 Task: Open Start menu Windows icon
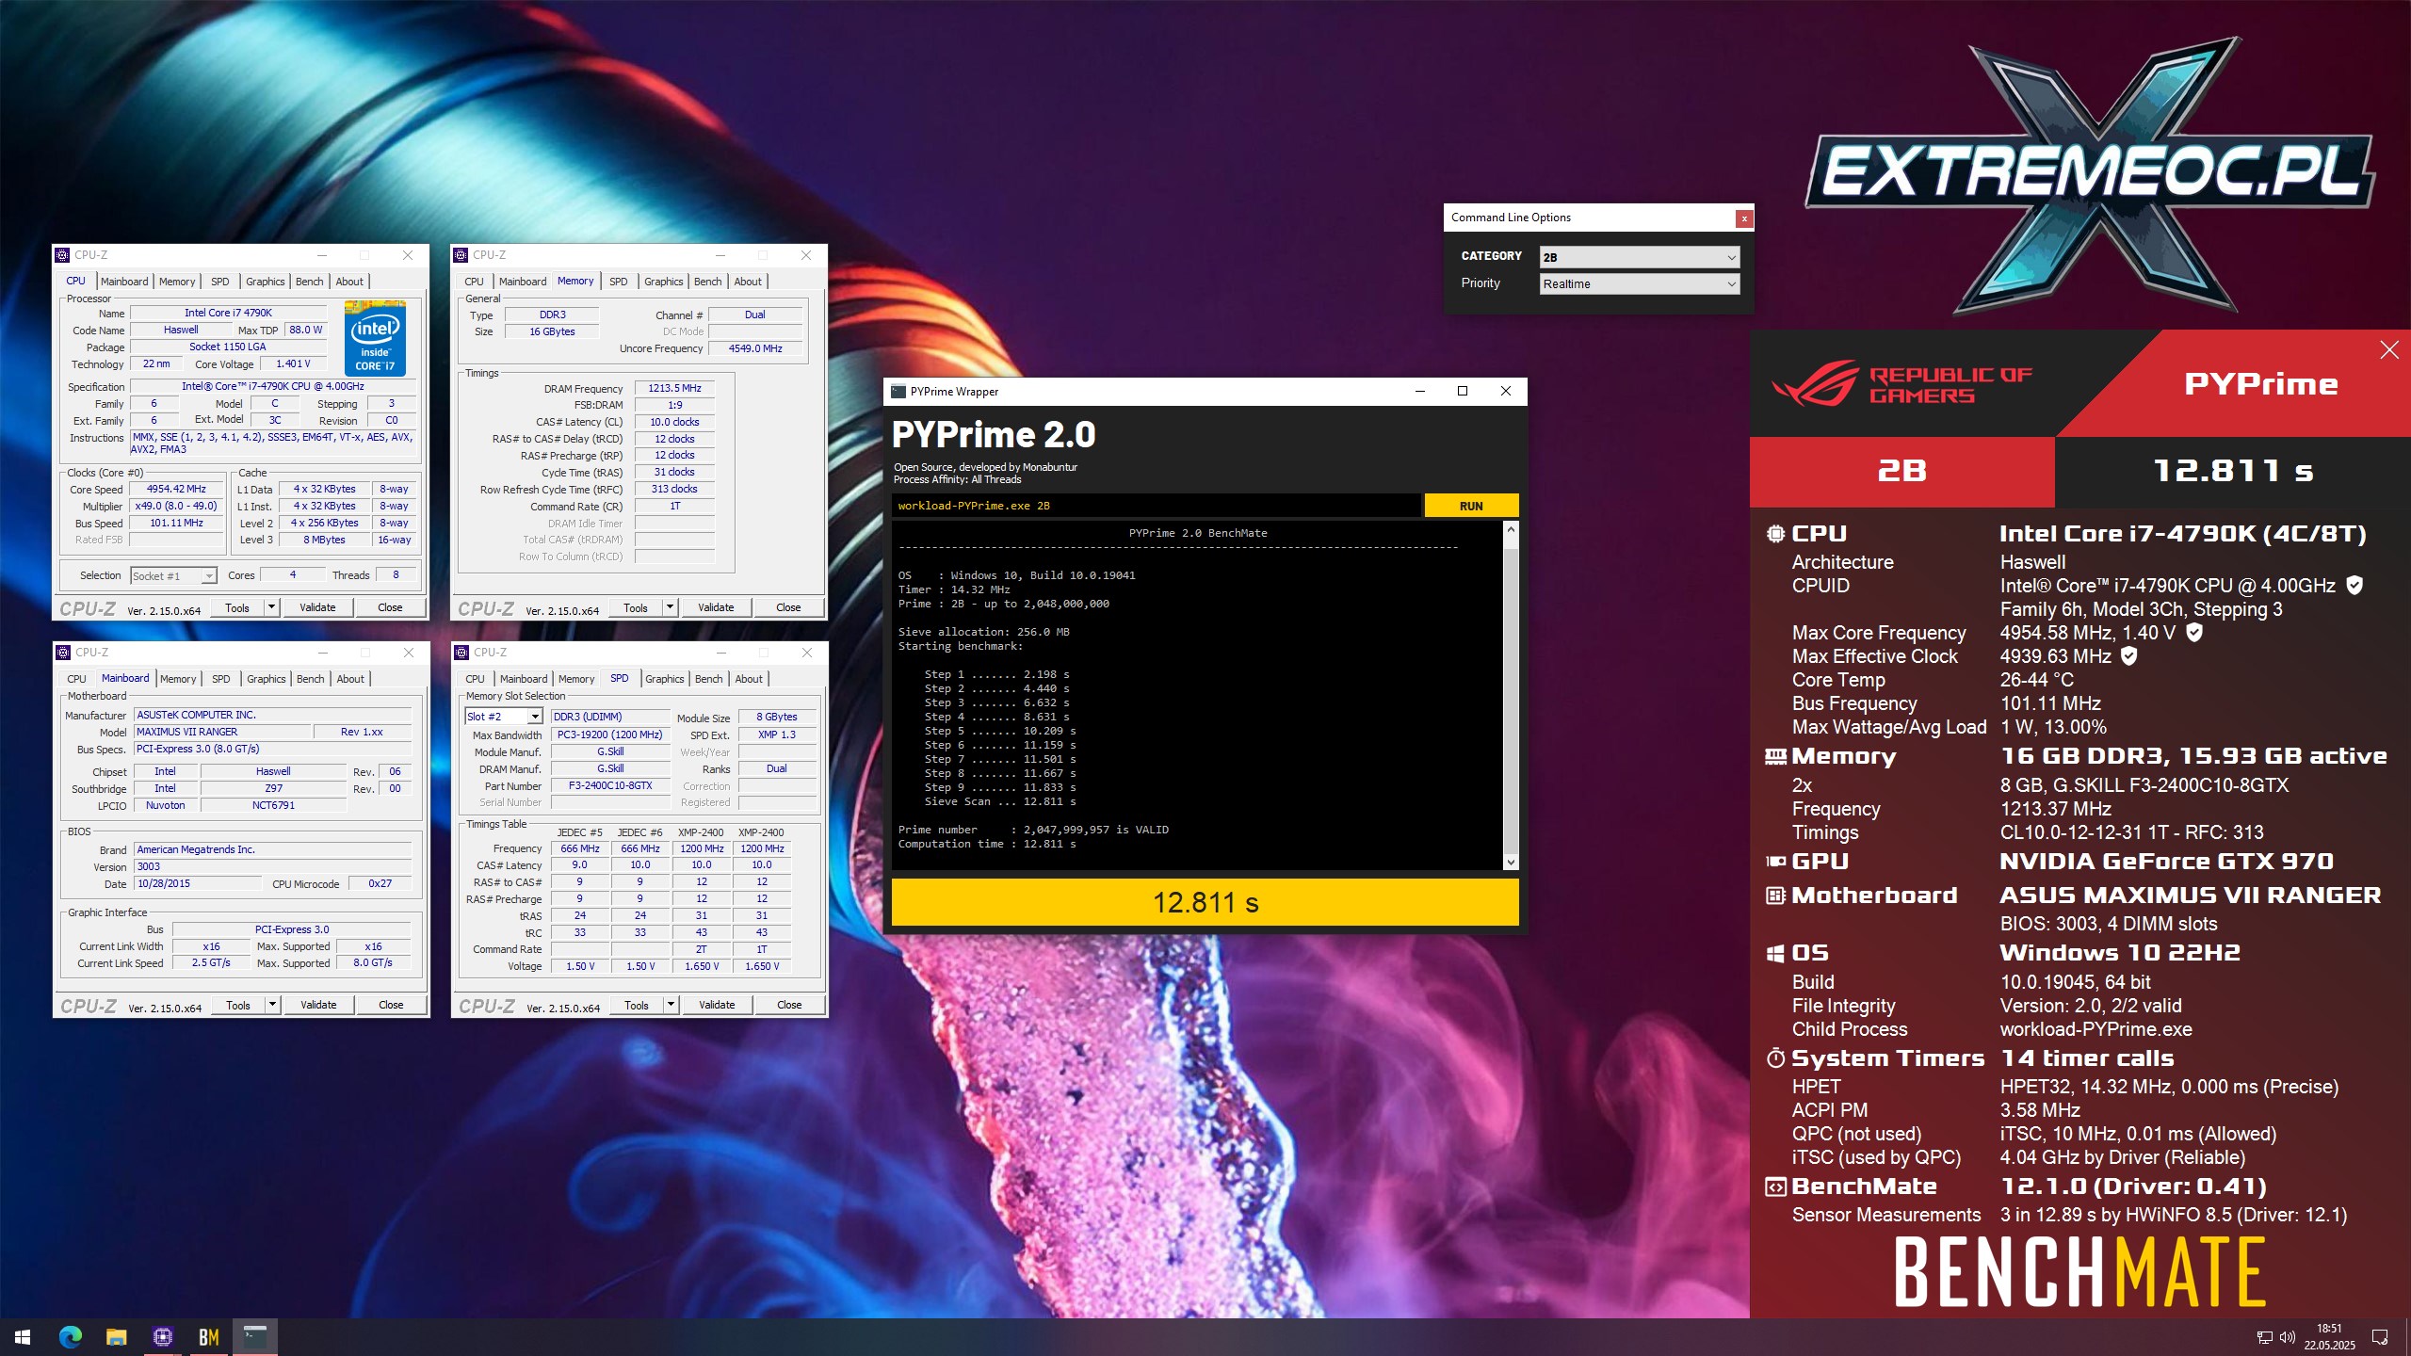23,1336
